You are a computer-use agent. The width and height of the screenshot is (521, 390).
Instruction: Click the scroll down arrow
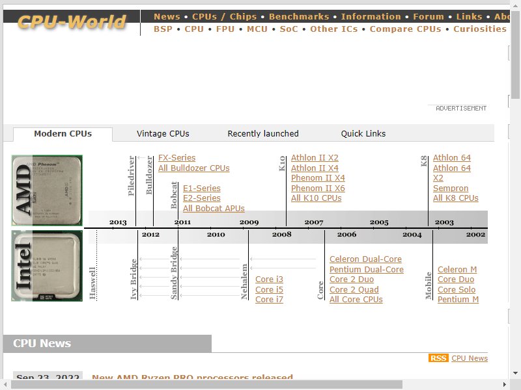[515, 373]
